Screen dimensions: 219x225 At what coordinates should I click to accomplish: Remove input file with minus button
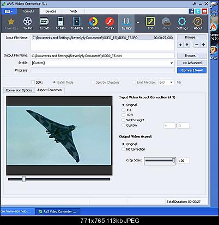pyautogui.click(x=197, y=45)
